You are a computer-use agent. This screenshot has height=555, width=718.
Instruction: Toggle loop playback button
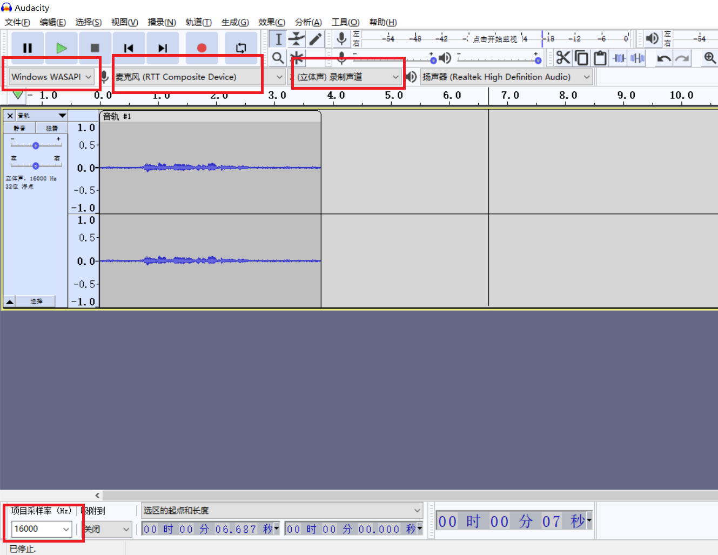click(x=241, y=48)
